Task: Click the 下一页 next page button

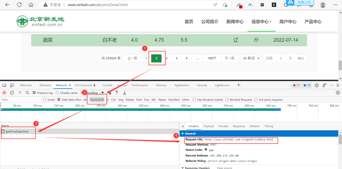Action: point(230,58)
